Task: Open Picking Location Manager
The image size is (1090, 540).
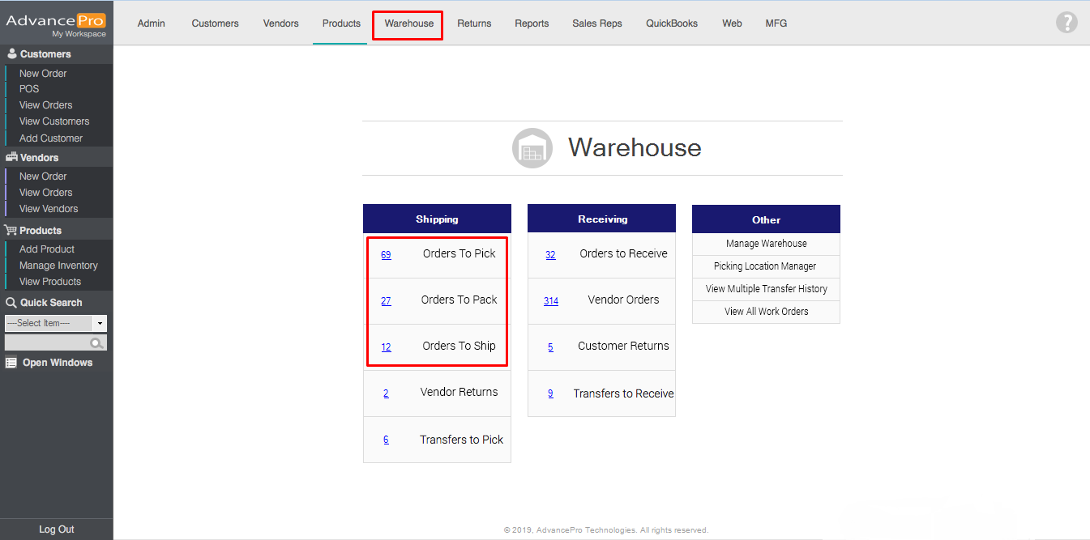Action: 765,266
